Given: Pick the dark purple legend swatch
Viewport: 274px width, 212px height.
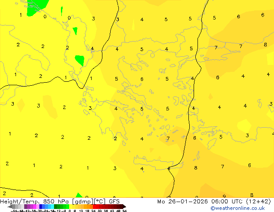Looking at the screenshot, I should point(25,207).
